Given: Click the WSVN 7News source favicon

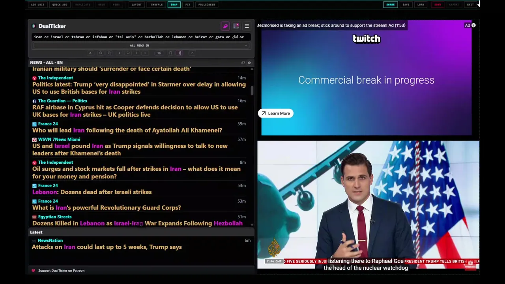Looking at the screenshot, I should point(34,140).
